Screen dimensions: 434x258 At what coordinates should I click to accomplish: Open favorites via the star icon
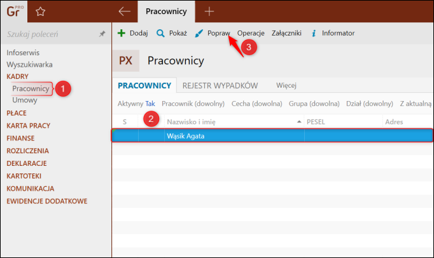[41, 11]
